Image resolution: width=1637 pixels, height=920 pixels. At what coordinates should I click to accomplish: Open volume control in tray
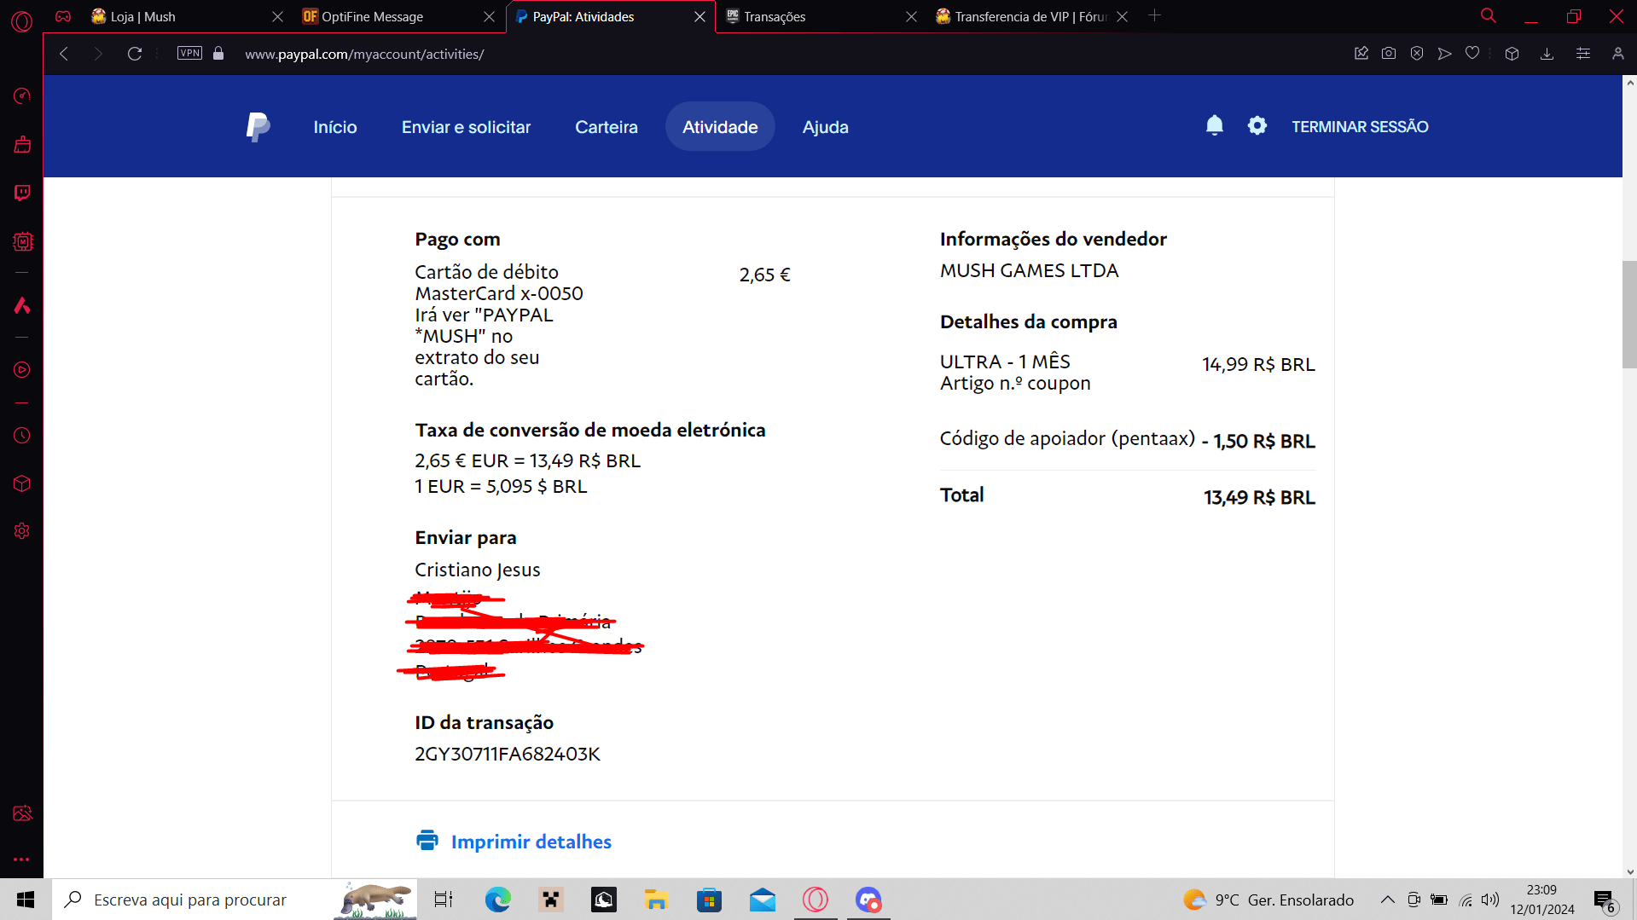[x=1490, y=900]
